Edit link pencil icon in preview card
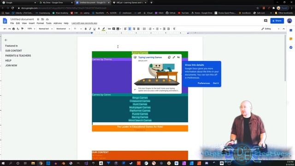 (x=174, y=57)
